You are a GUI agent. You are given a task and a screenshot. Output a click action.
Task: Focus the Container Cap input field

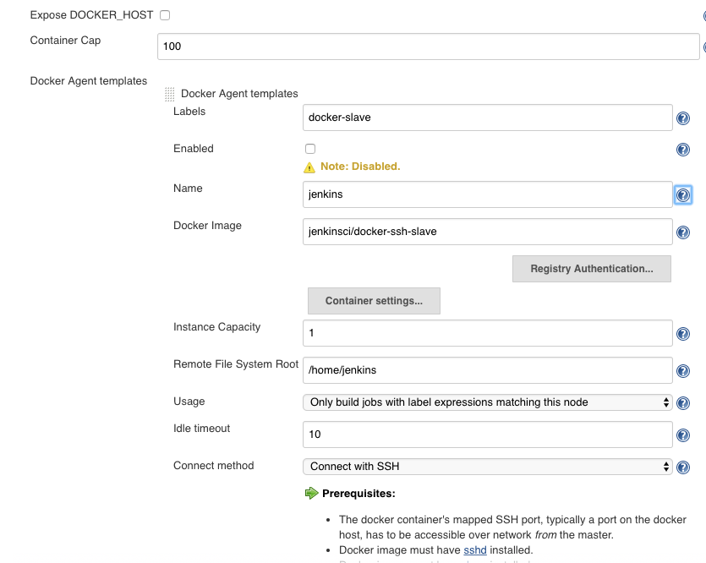pyautogui.click(x=428, y=46)
